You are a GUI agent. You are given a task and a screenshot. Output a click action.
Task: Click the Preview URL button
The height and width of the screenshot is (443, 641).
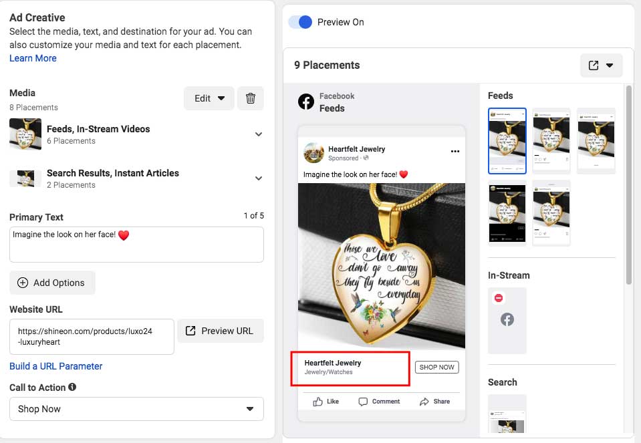tap(221, 331)
